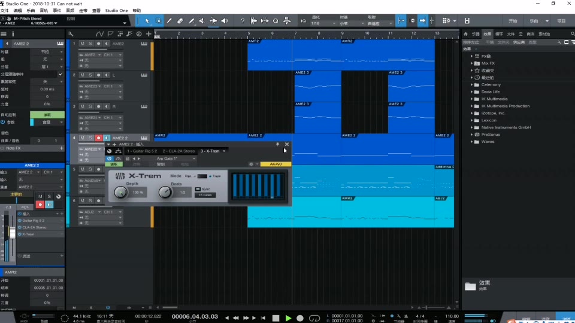This screenshot has height=323, width=575.
Task: Mute track 2
Action: [82, 75]
